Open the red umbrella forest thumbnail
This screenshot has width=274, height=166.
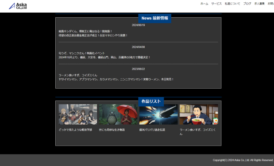tap(118, 114)
